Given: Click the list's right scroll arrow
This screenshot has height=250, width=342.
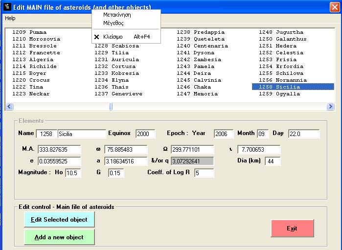Looking at the screenshot, I should pos(330,107).
